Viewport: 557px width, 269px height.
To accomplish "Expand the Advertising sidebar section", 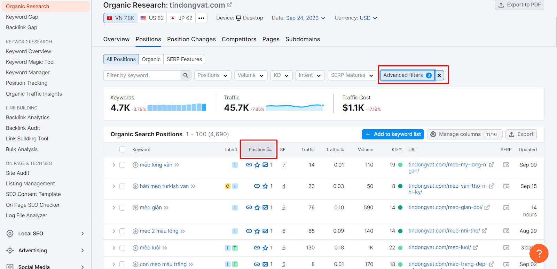I will (46, 251).
